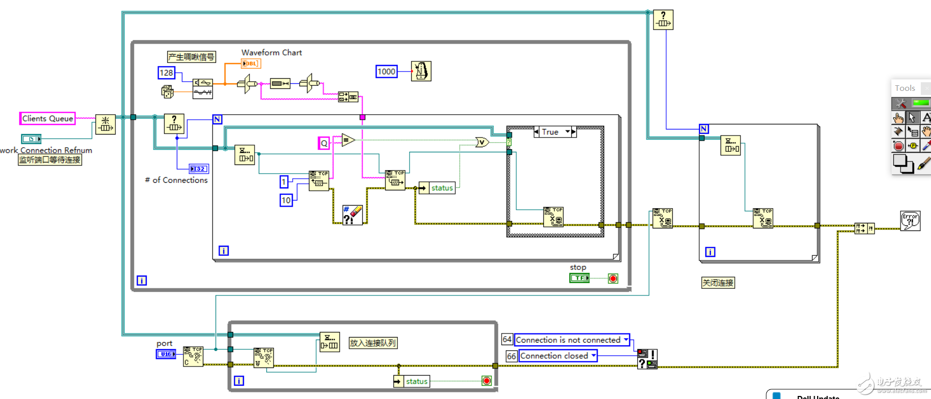Click the error code comparison node
The width and height of the screenshot is (931, 399).
(647, 359)
